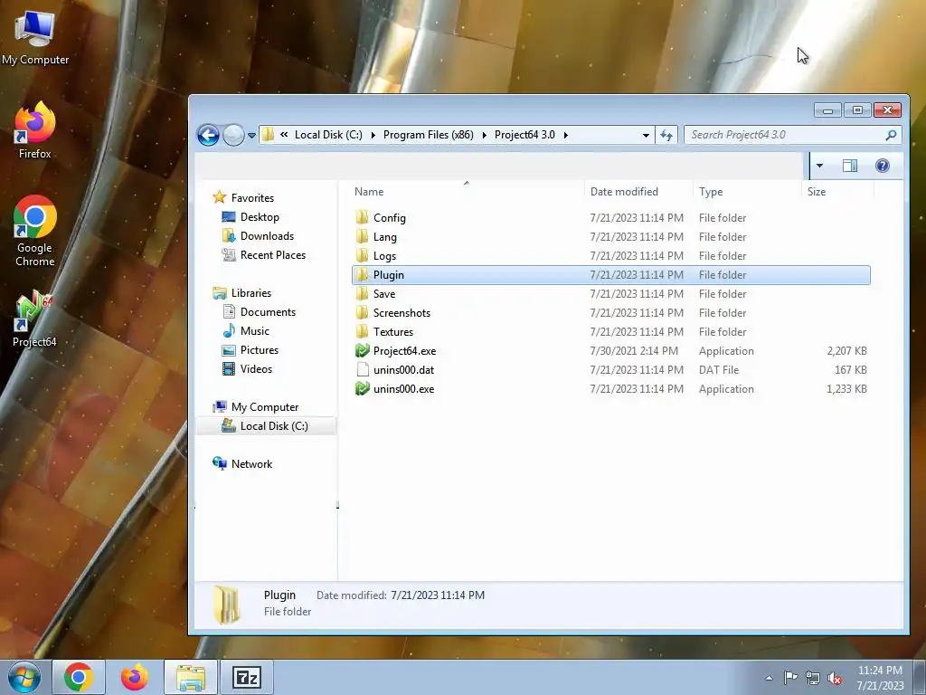The height and width of the screenshot is (695, 926).
Task: Open the Firefox desktop shortcut
Action: coord(35,130)
